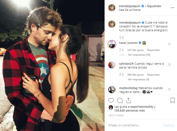Open mendezjoaquin profile from header
Viewport: 177px width, 131px height.
130,6
